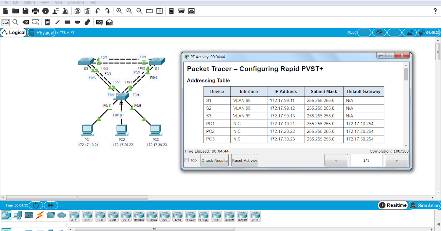Viewport: 441px width, 231px height.
Task: Select the Add Simple PDU tool
Action: pyautogui.click(x=99, y=22)
